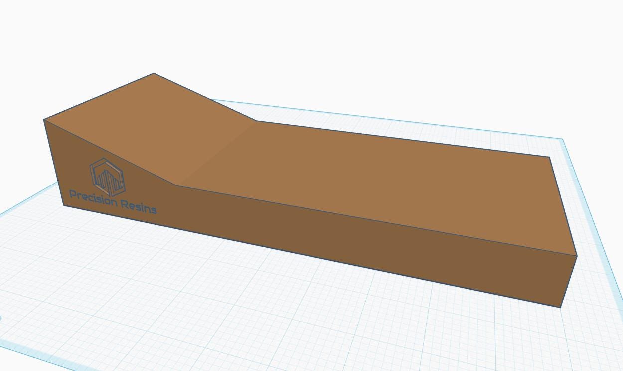Click the hexagon outline inside the logo

[x=92, y=175]
